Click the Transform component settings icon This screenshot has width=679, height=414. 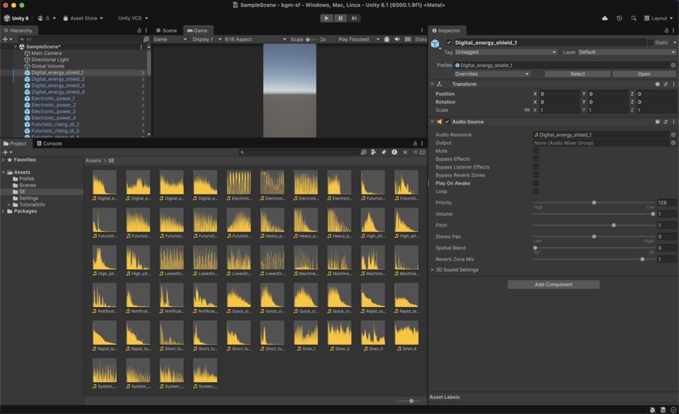tap(674, 84)
